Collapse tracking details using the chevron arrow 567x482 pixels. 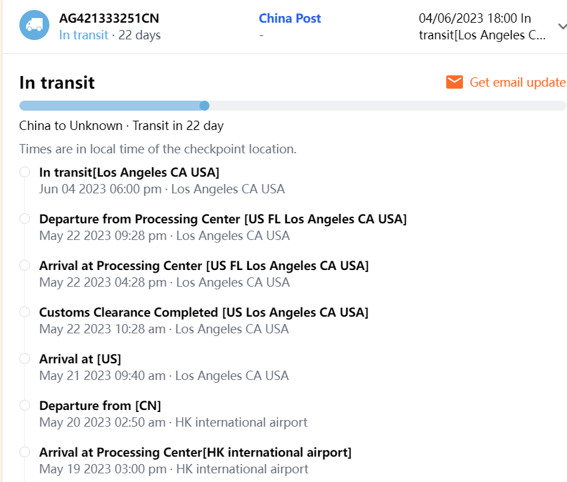click(x=562, y=27)
